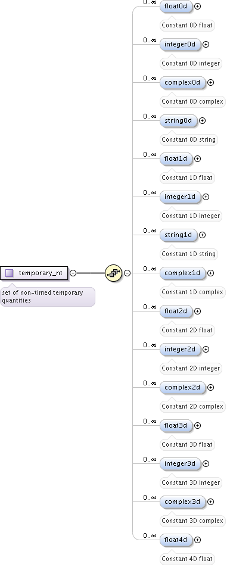Select the float4d element node
This screenshot has height=567, width=230.
[176, 540]
